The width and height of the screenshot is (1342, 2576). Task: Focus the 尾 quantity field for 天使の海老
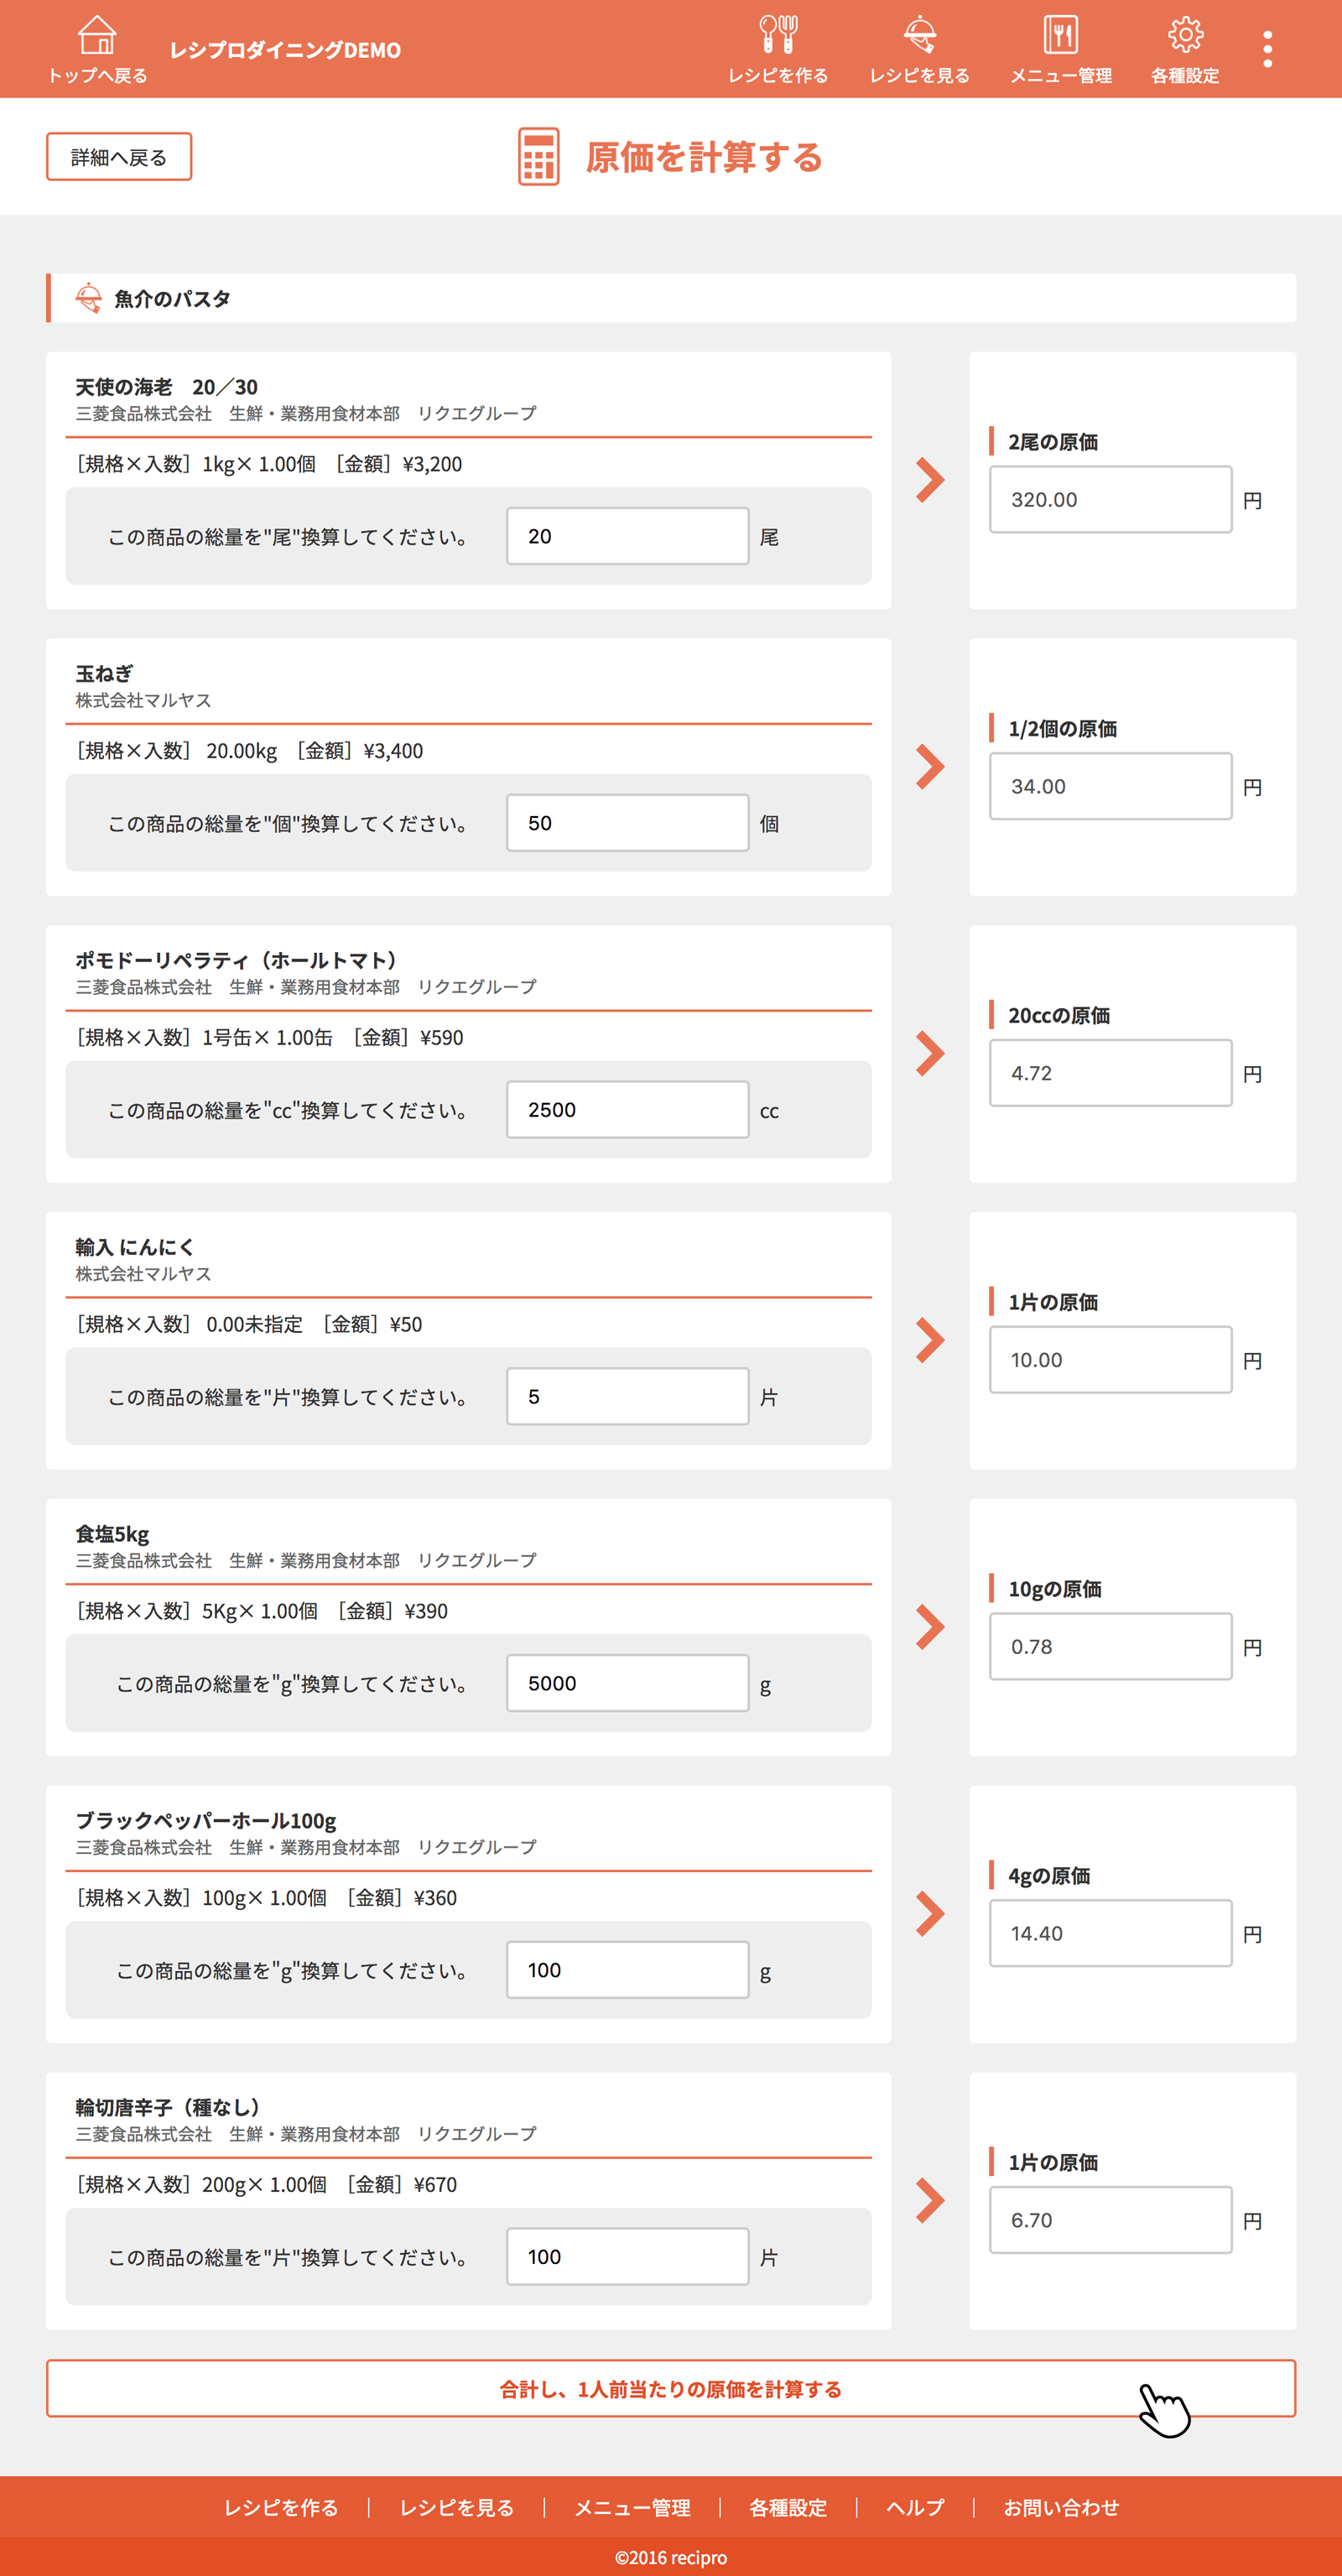(x=627, y=536)
